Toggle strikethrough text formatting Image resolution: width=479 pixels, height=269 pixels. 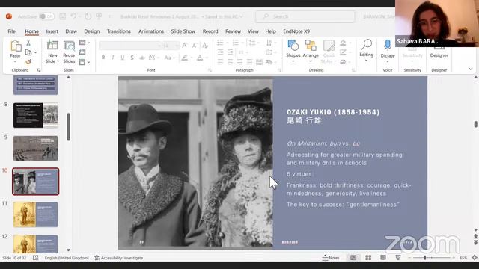point(142,58)
